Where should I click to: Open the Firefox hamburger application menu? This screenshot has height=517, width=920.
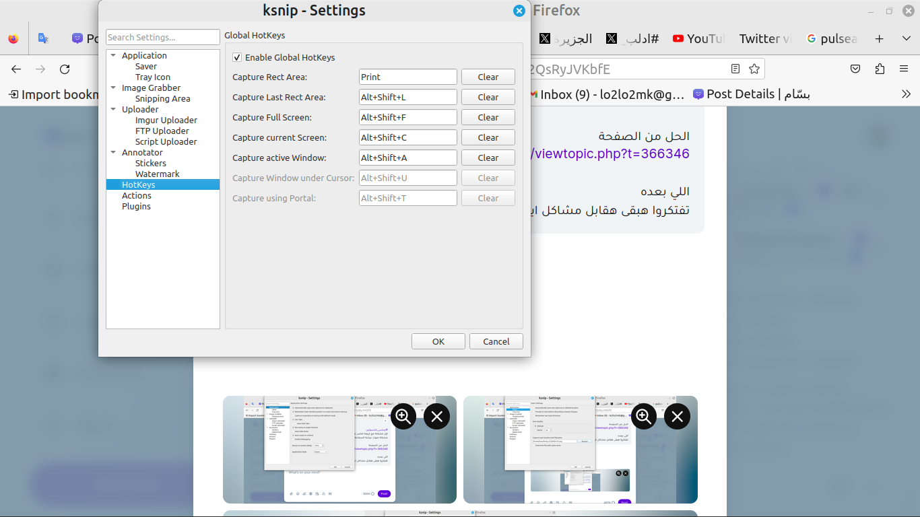coord(904,69)
